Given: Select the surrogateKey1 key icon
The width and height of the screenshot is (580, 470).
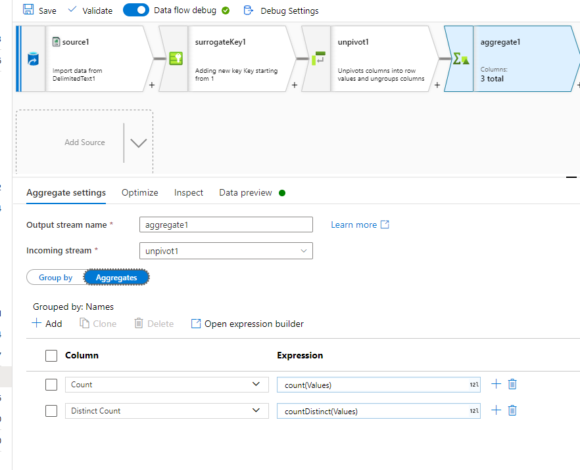Looking at the screenshot, I should coord(176,58).
